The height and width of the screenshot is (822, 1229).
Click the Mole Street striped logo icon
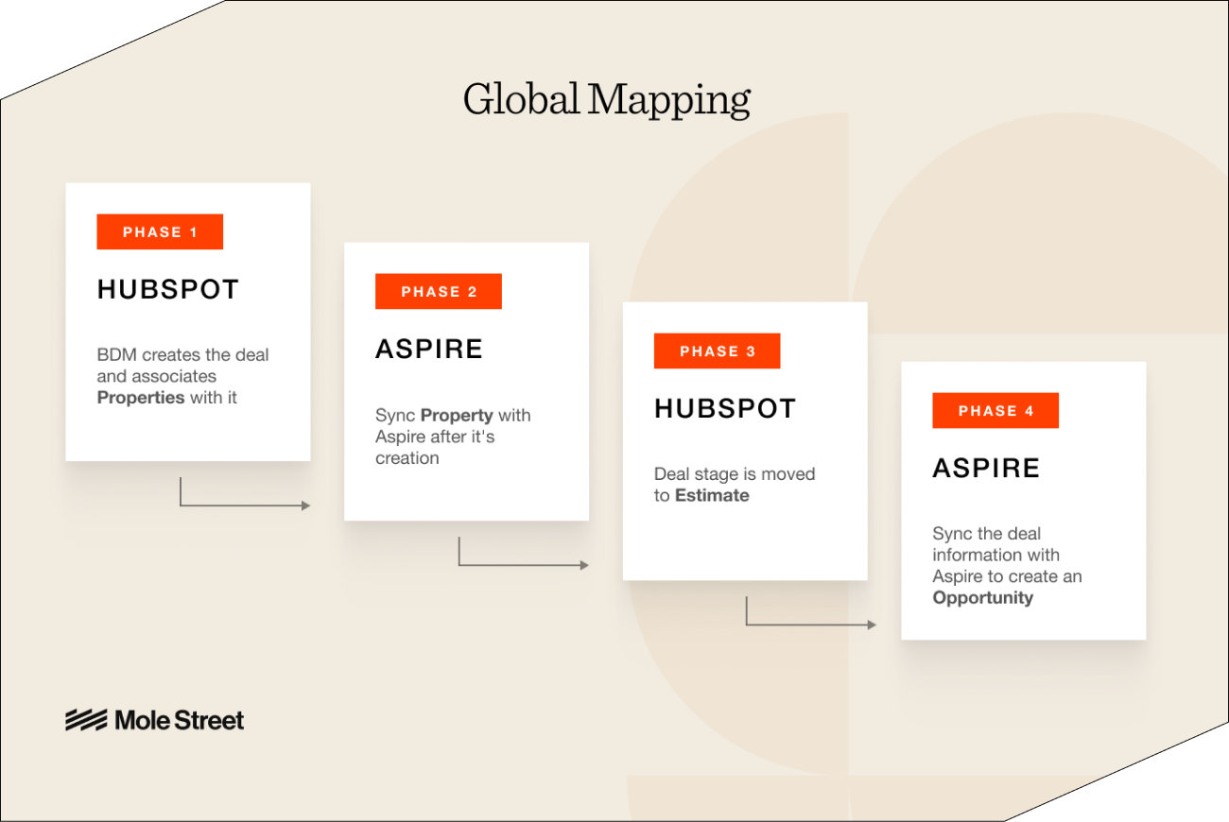click(86, 720)
